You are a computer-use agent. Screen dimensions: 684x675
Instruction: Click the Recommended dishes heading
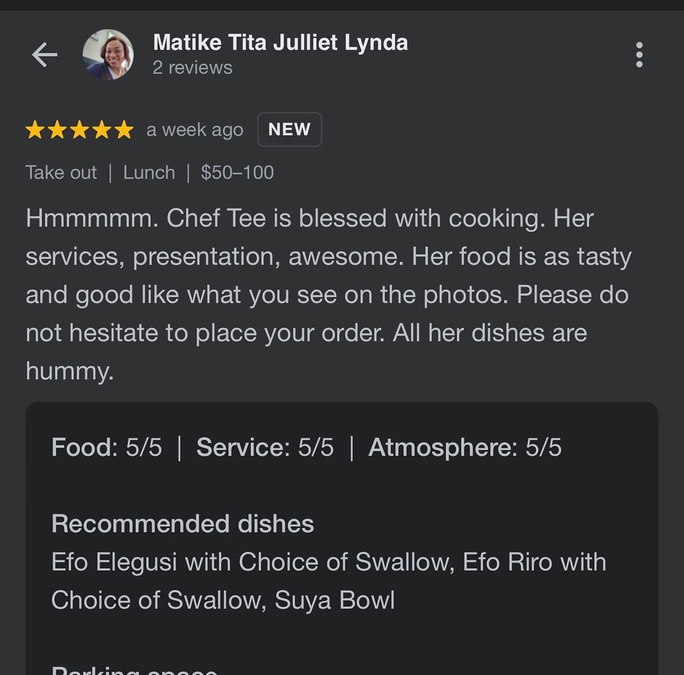point(182,524)
